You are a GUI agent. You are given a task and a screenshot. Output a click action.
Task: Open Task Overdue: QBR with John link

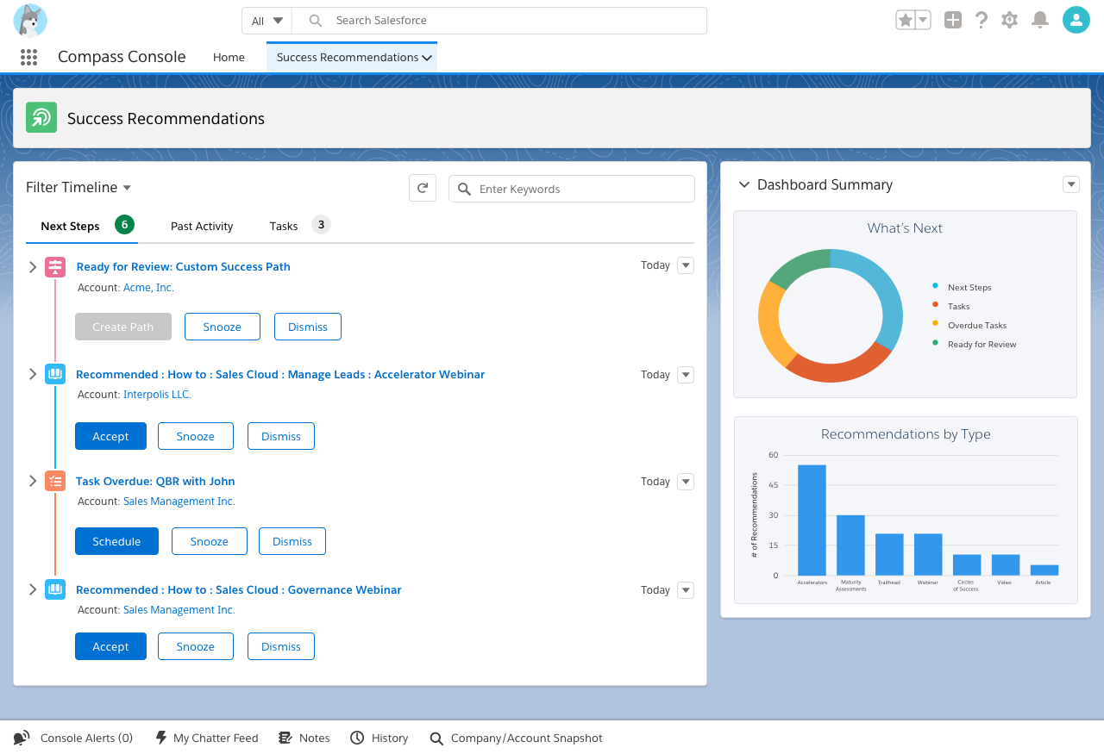pyautogui.click(x=155, y=482)
